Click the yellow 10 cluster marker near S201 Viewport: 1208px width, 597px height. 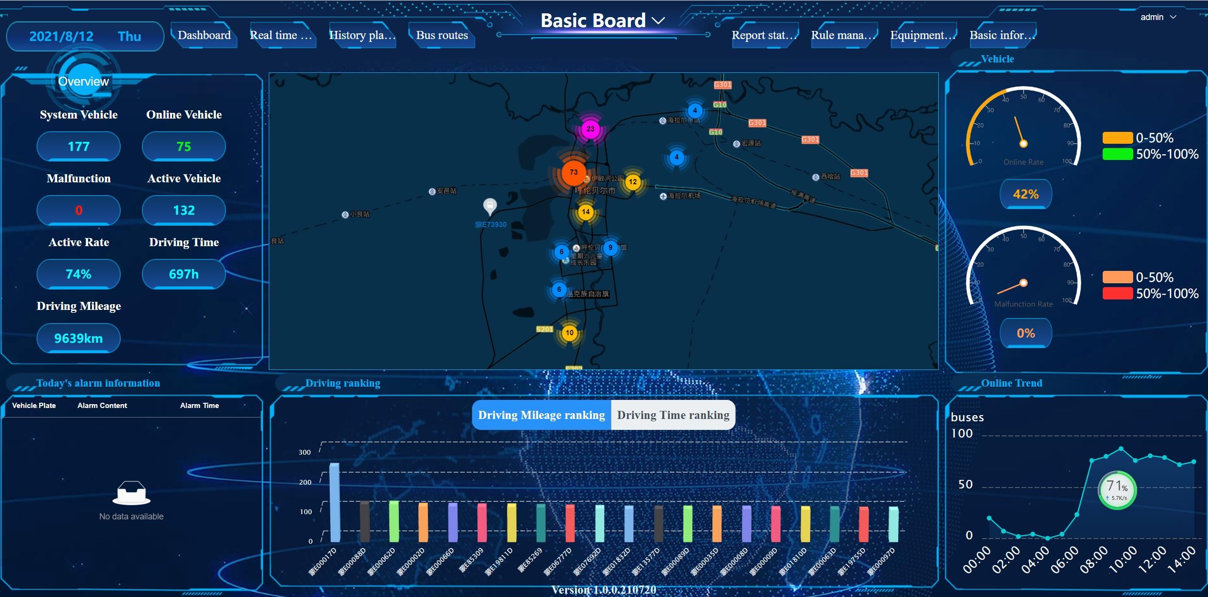point(569,333)
